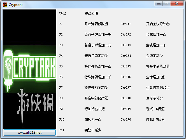Click the Ctrl+7 hotkey label
This screenshot has height=139, width=186.
[x=126, y=88]
